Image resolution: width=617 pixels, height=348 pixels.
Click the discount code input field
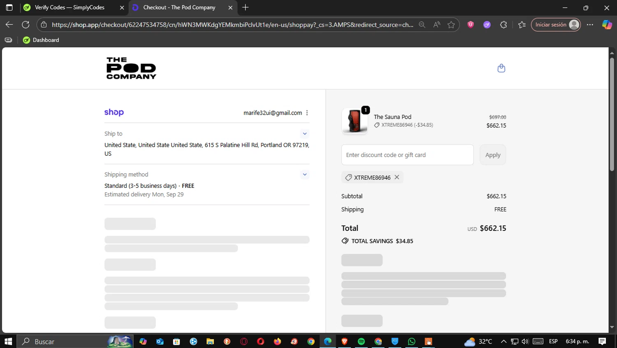pos(407,155)
